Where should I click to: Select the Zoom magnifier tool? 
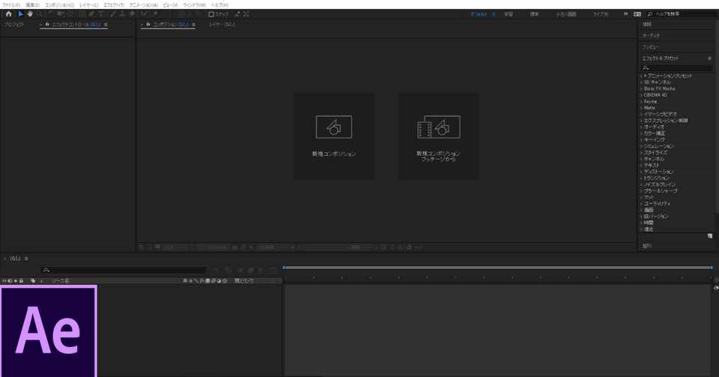[x=40, y=14]
